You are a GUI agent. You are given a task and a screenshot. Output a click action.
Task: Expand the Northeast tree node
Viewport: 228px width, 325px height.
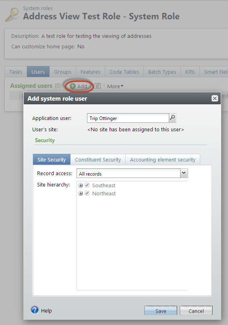pyautogui.click(x=81, y=193)
